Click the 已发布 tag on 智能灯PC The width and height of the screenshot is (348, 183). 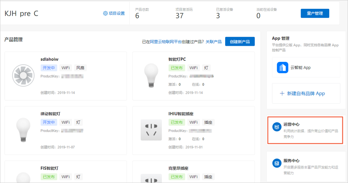point(176,68)
